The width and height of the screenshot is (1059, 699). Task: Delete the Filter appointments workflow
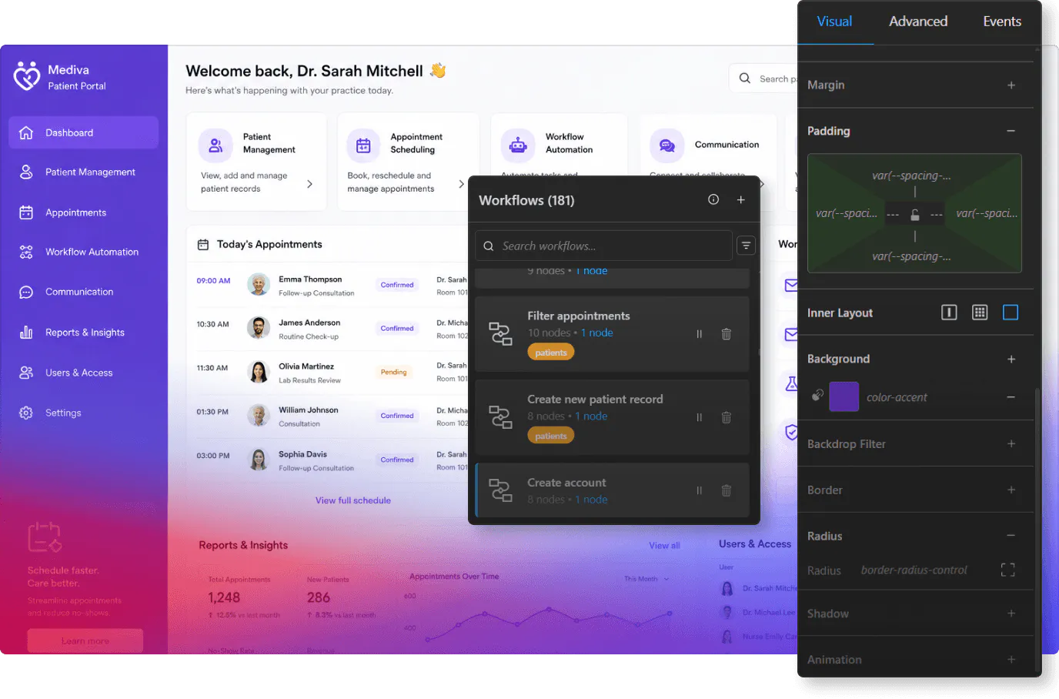726,334
